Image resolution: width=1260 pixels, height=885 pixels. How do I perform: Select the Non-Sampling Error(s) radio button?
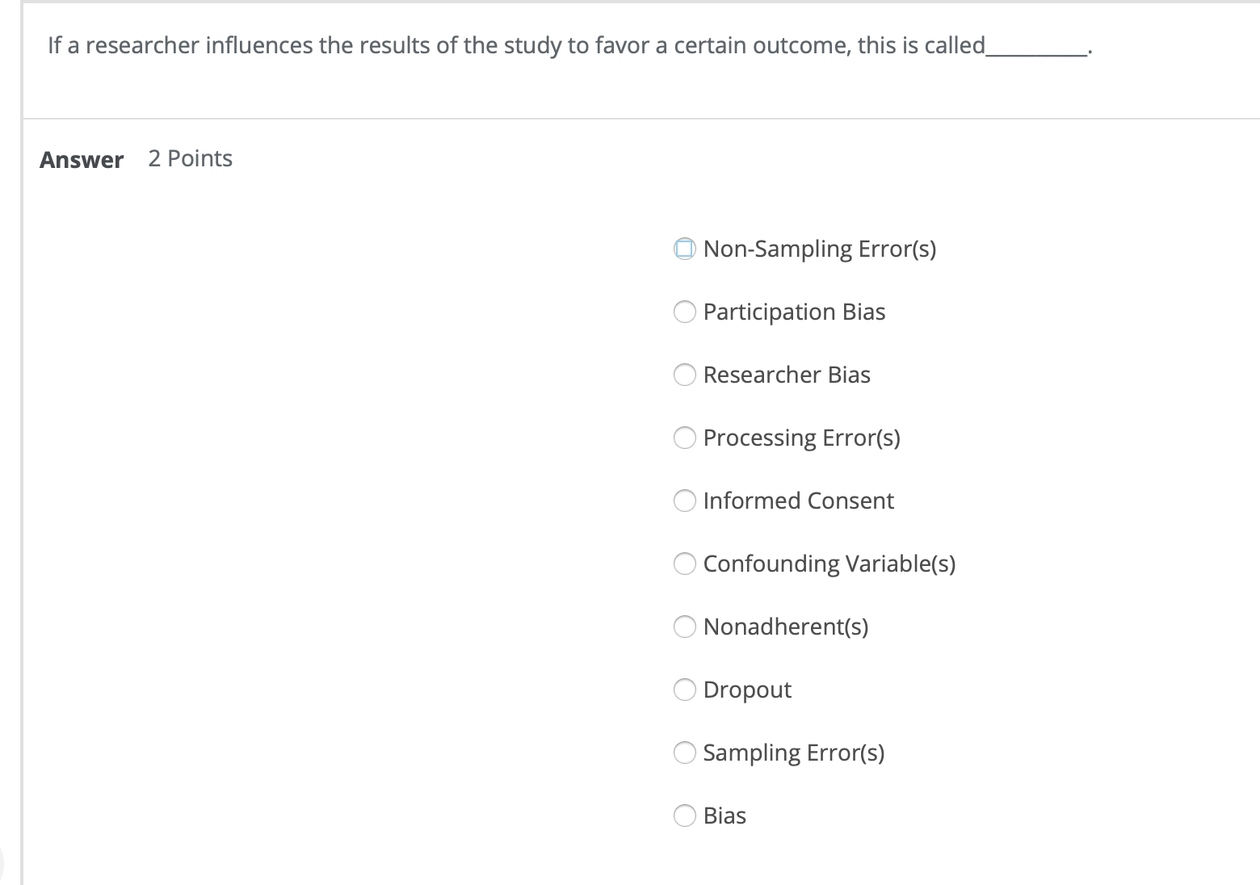pos(684,249)
